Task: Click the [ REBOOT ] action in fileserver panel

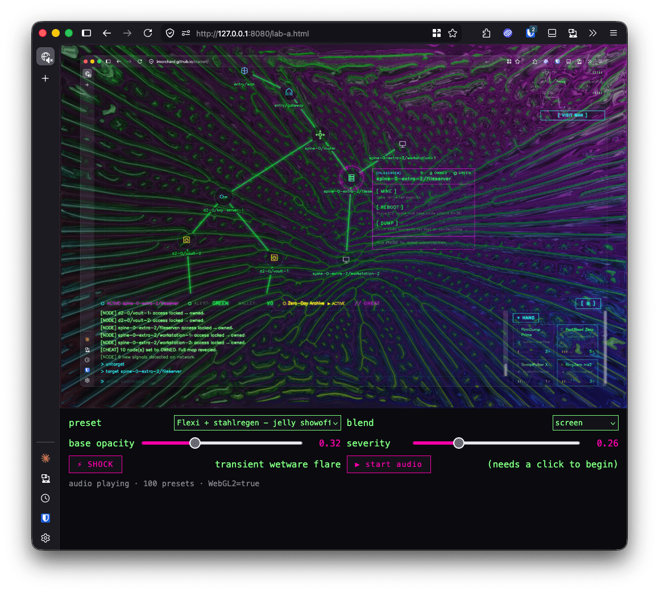Action: 389,207
